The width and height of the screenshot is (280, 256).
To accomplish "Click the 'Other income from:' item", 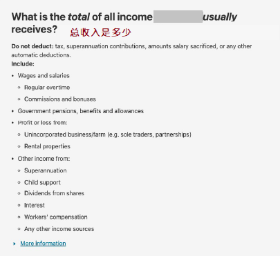I will point(44,159).
